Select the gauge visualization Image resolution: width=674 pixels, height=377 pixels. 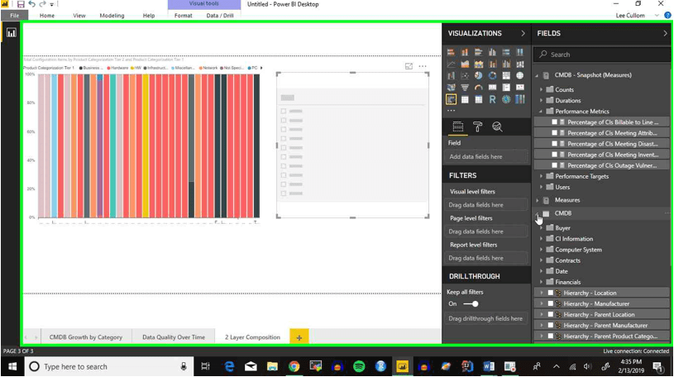coord(479,88)
